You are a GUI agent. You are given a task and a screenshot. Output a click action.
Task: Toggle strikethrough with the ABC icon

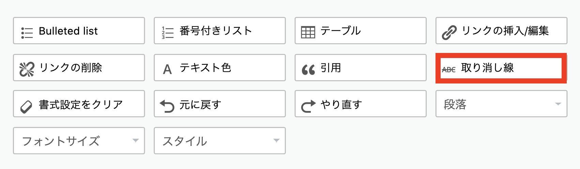[449, 70]
